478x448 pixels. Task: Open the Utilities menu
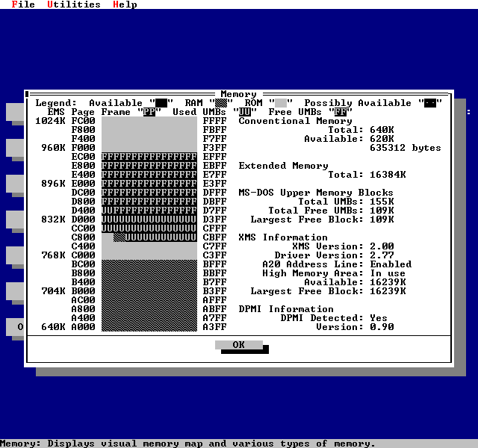[74, 4]
